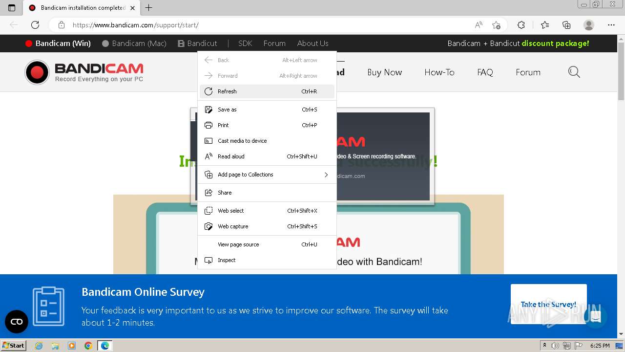Viewport: 625px width, 352px height.
Task: Add this page to favorites star icon
Action: pos(497,25)
